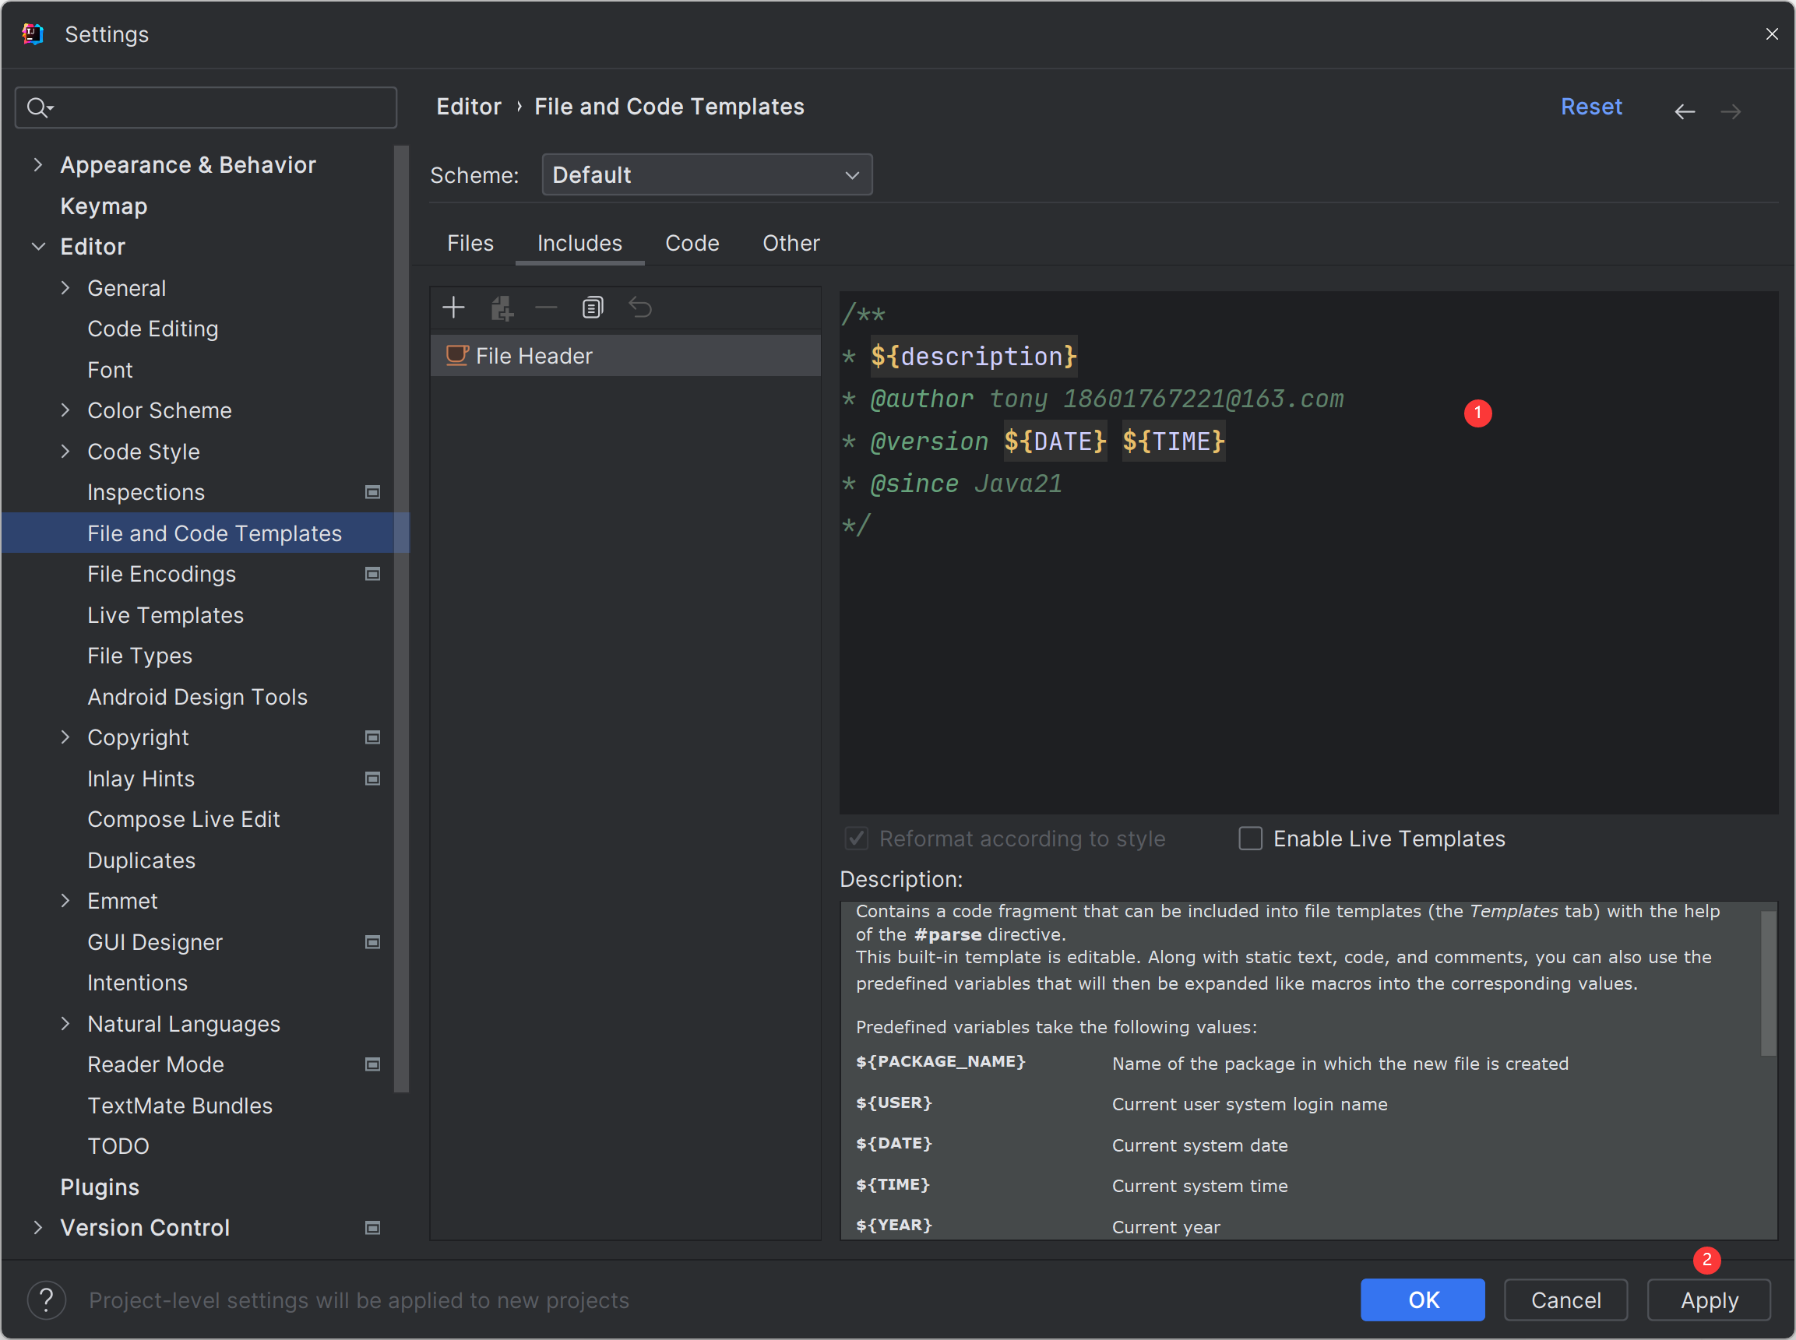Click the Editor breadcrumb
Viewport: 1796px width, 1340px height.
pos(469,107)
